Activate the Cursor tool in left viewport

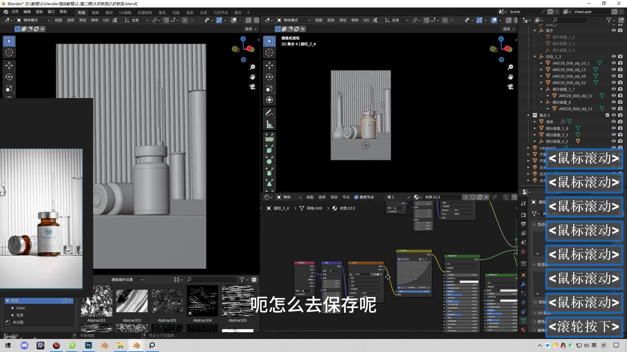point(9,52)
